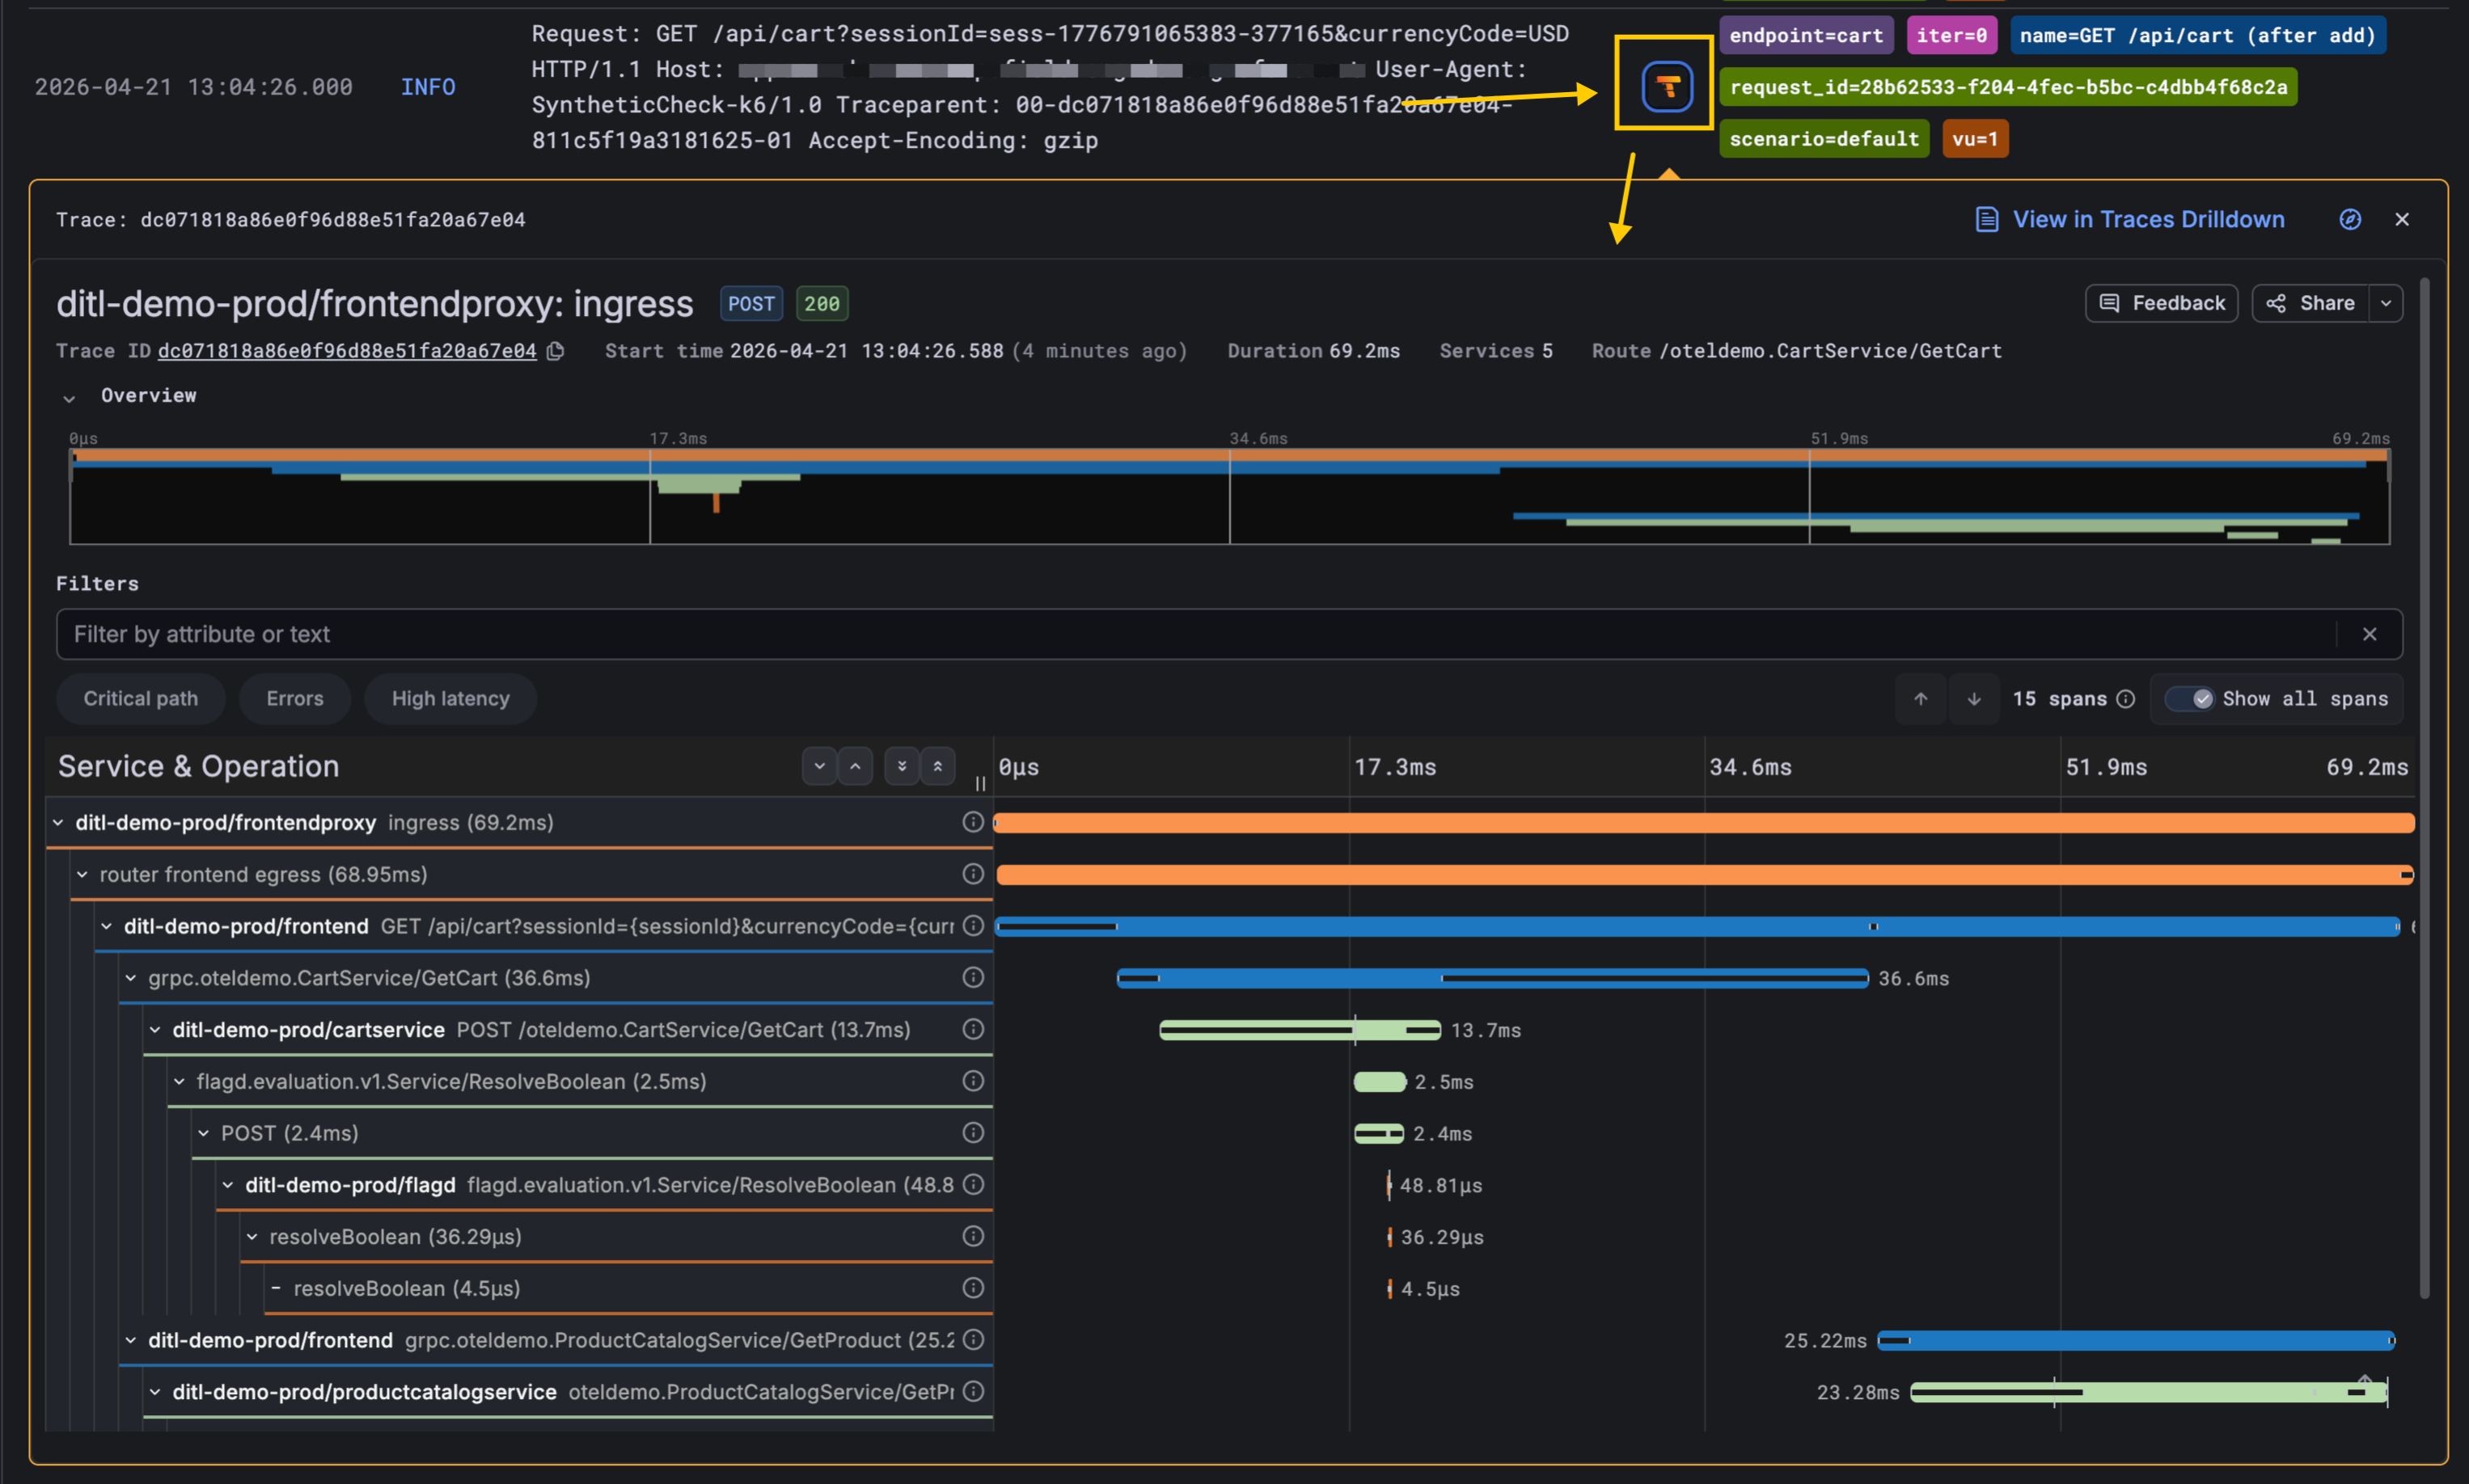2469x1484 pixels.
Task: Toggle Show all spans switch
Action: click(2189, 699)
